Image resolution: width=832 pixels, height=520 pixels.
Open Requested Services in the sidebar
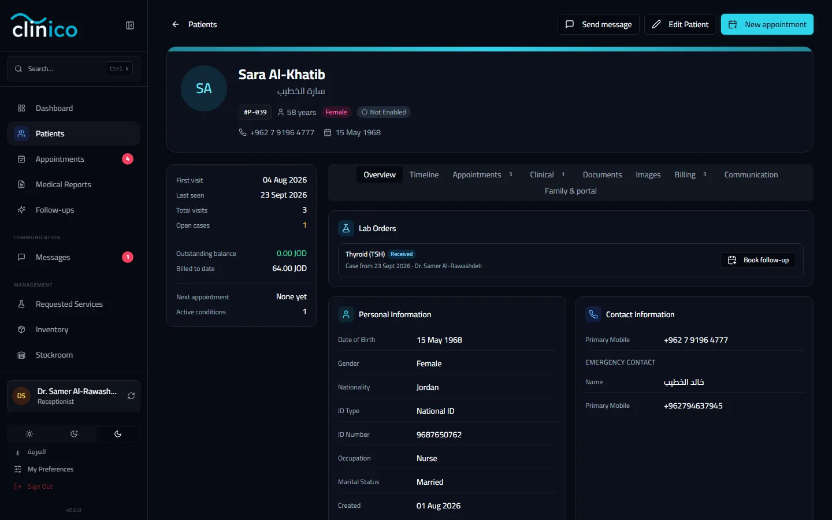pos(73,304)
